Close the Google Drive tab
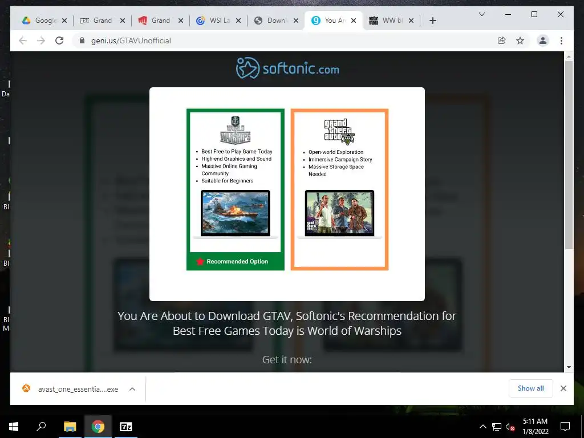The width and height of the screenshot is (584, 438). [64, 21]
